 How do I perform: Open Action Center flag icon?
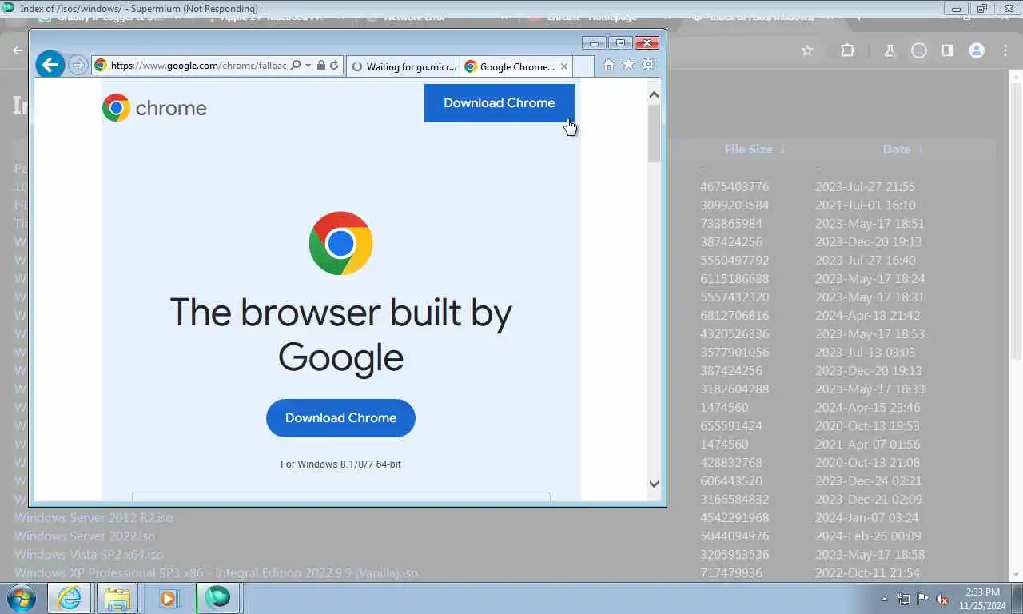(922, 599)
